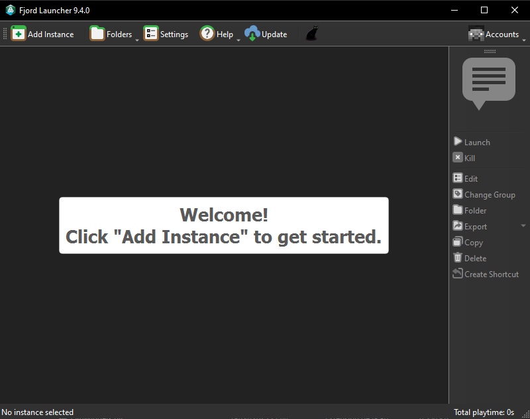Screen dimensions: 530x419
Task: Click the Edit instance button
Action: pyautogui.click(x=466, y=178)
